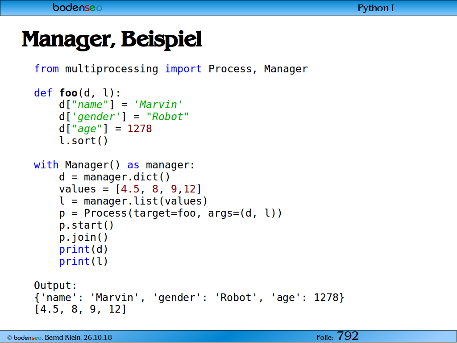The image size is (457, 343).
Task: Click the 'l = manager.list(values)' line
Action: coord(133,201)
